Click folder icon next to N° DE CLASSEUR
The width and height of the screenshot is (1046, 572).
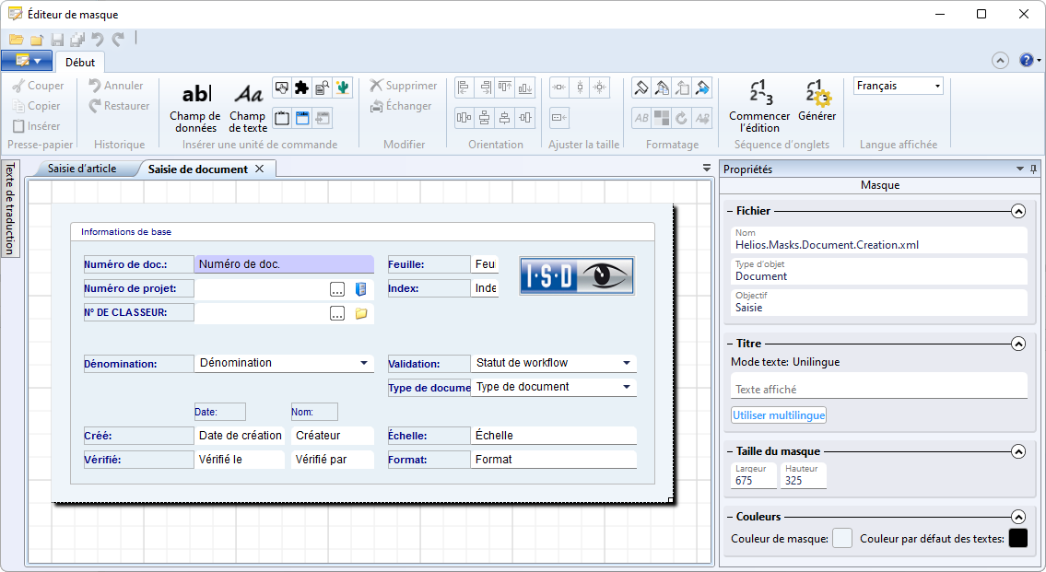(361, 313)
